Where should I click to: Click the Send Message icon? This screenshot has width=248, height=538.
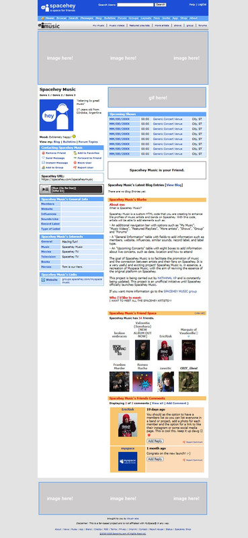coord(43,158)
